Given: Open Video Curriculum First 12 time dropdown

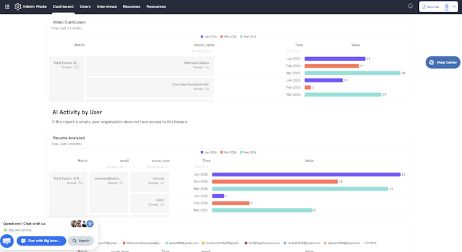Looking at the screenshot, I should coord(294,51).
